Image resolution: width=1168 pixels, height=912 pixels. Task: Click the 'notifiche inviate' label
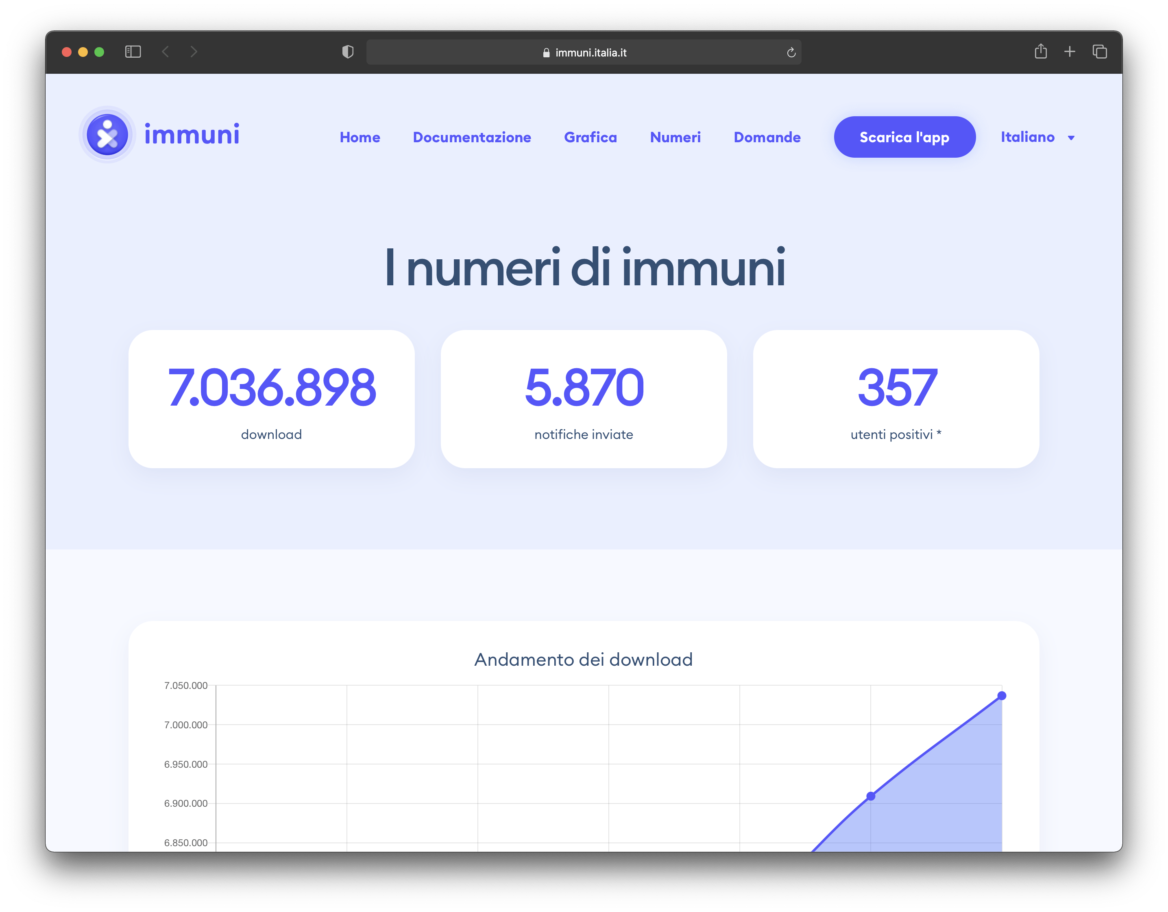584,434
